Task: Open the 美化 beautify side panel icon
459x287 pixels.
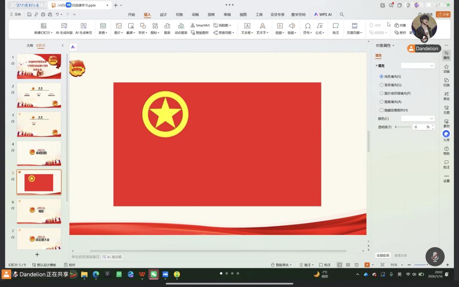Action: pyautogui.click(x=446, y=96)
